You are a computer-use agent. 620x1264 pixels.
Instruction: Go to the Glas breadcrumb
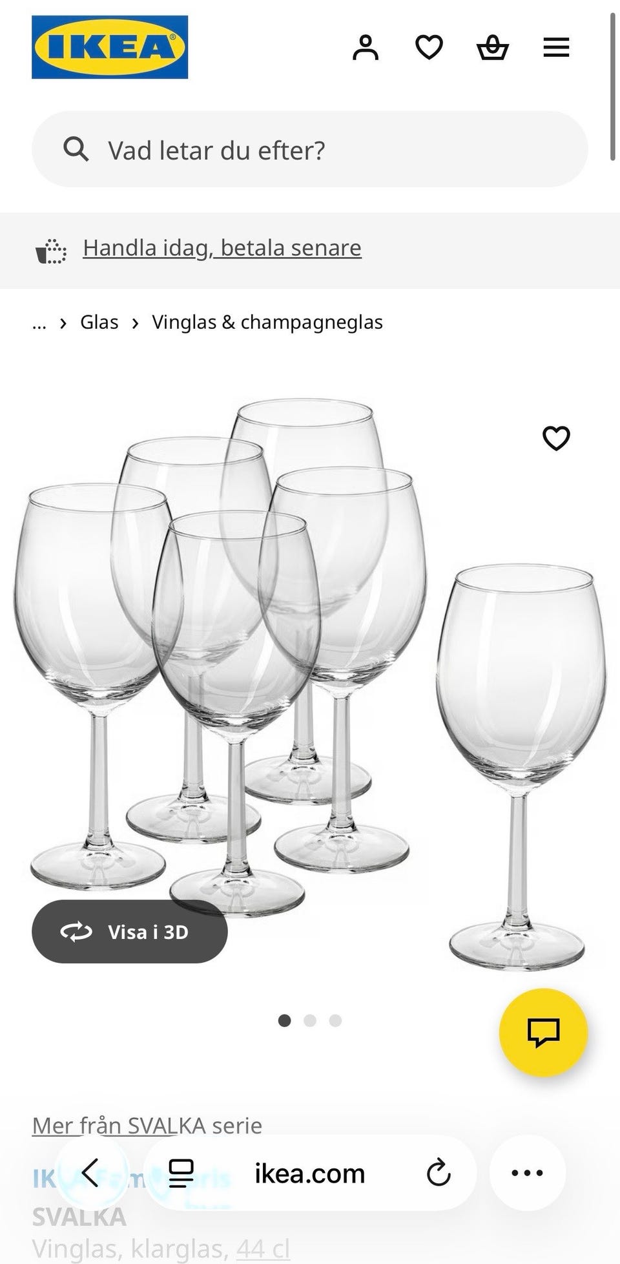pyautogui.click(x=99, y=322)
